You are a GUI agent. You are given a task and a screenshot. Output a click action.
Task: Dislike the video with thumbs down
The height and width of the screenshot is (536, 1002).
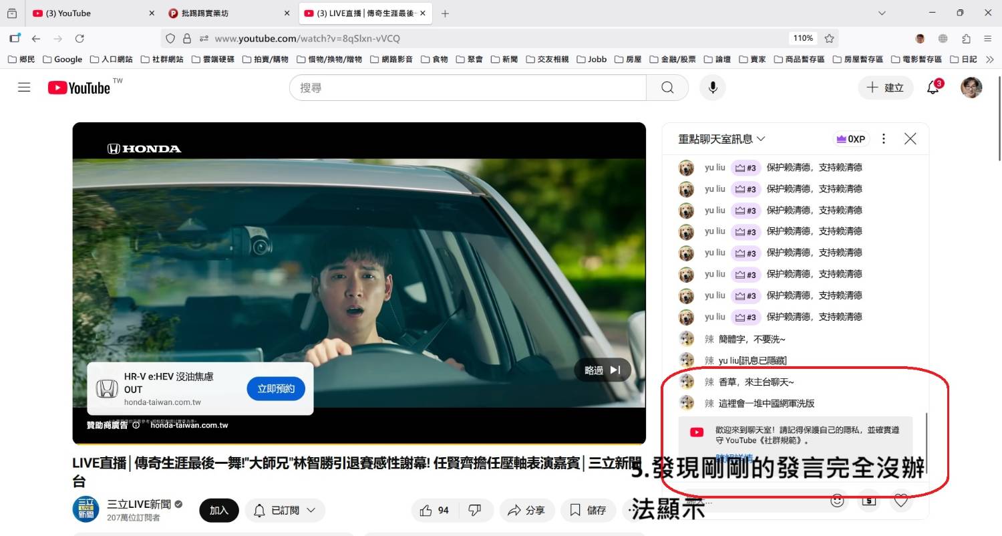click(475, 511)
